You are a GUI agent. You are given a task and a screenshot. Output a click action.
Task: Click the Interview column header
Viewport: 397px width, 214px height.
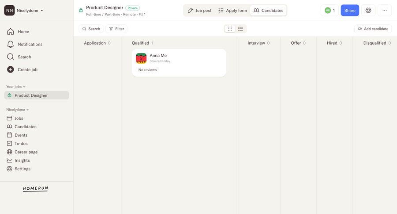tap(258, 43)
